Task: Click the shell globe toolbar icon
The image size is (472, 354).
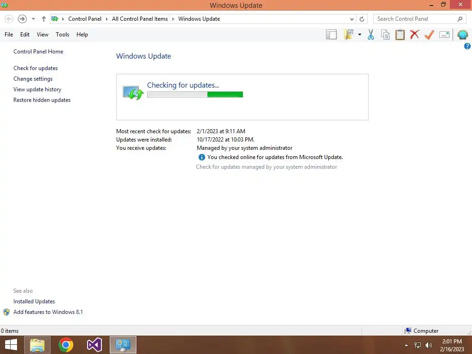Action: pos(462,35)
